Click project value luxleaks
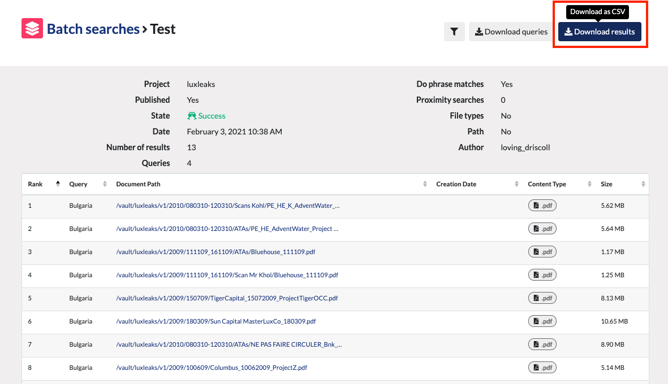The width and height of the screenshot is (668, 384). 201,84
